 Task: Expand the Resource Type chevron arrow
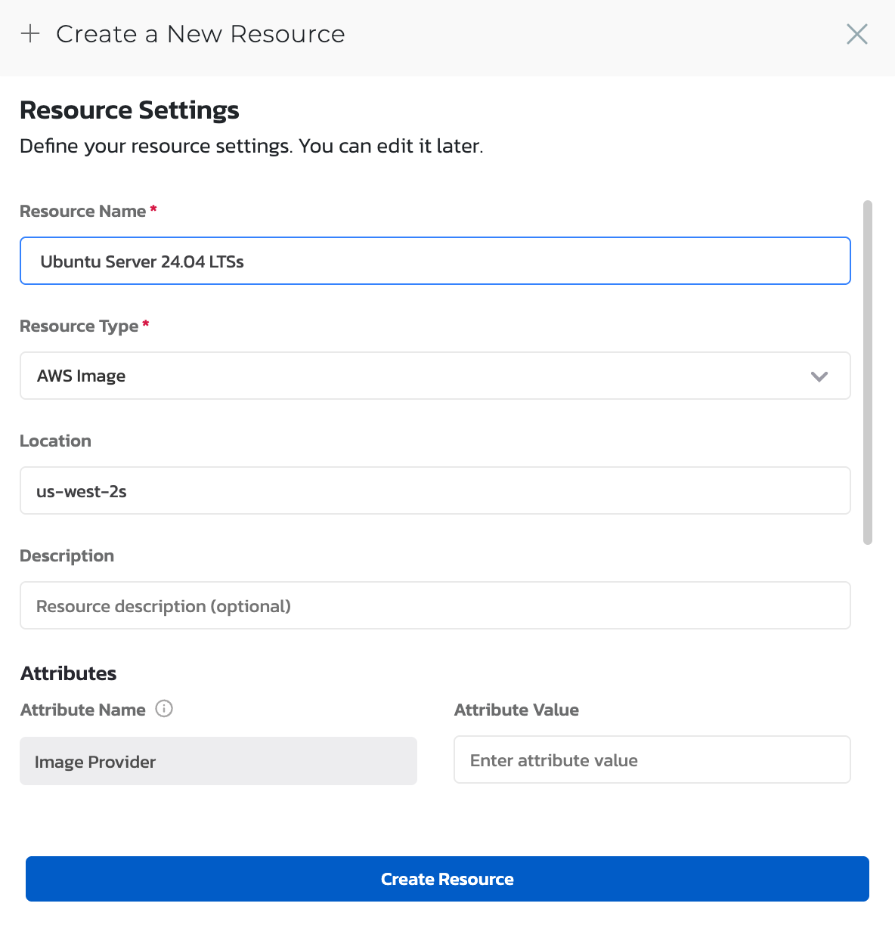819,376
